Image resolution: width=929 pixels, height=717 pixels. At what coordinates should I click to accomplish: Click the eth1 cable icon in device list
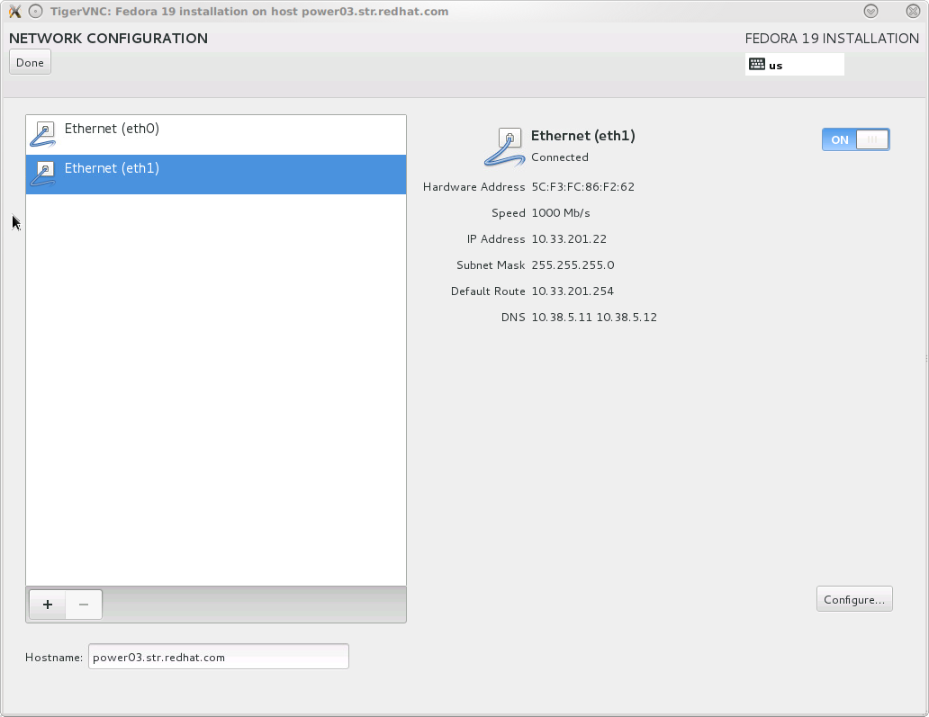pyautogui.click(x=43, y=174)
